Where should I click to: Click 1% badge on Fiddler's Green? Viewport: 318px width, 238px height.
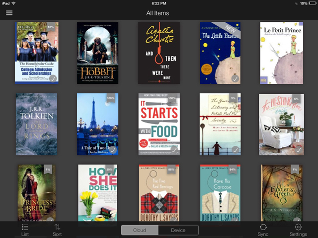click(x=295, y=170)
